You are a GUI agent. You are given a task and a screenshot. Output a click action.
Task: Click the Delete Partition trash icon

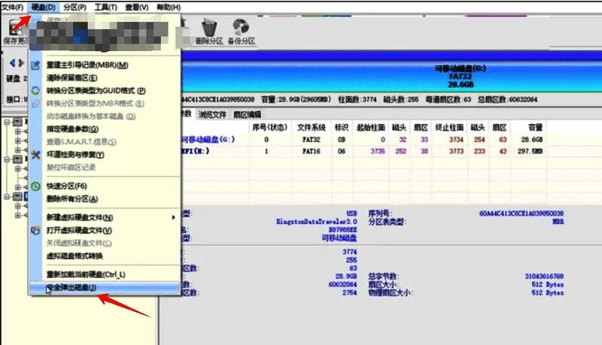205,30
